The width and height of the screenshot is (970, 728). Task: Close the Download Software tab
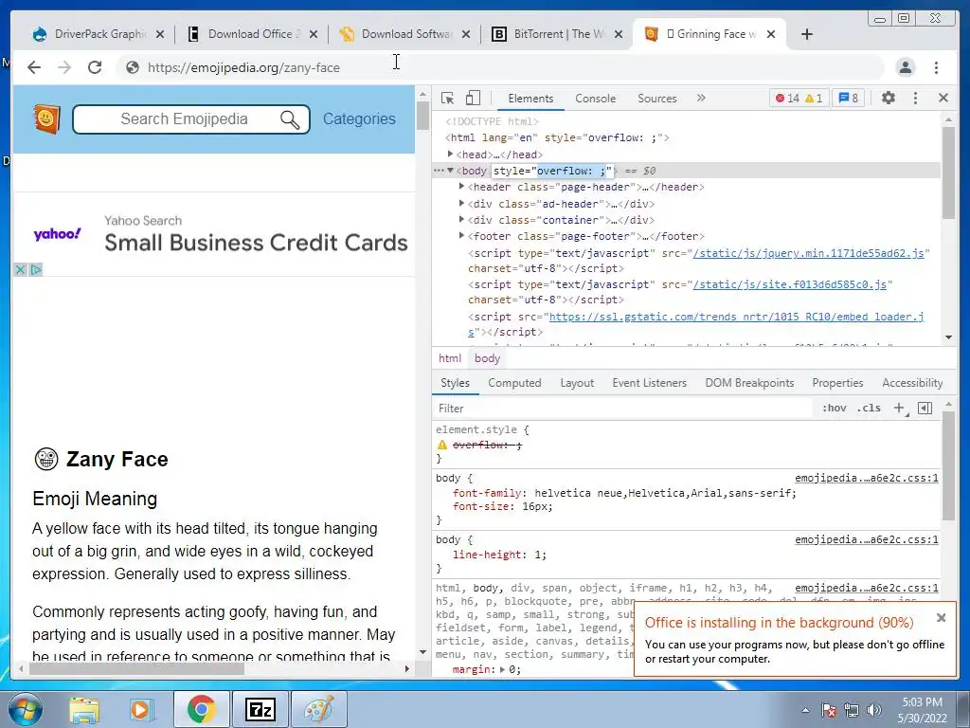[x=466, y=34]
